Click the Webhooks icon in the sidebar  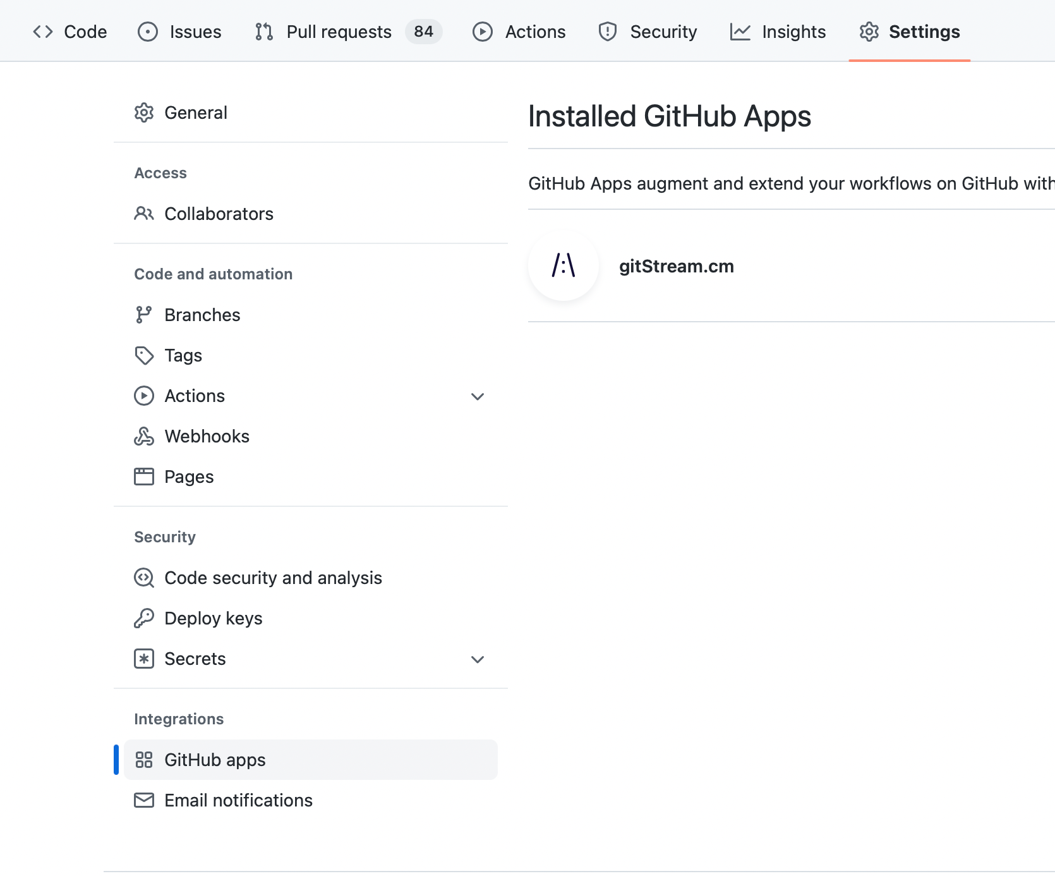(144, 435)
